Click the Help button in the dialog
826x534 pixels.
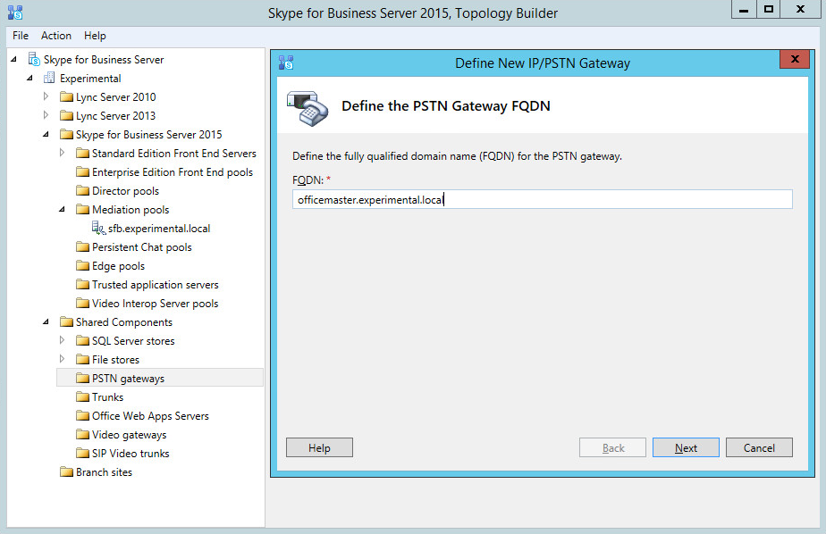tap(319, 448)
